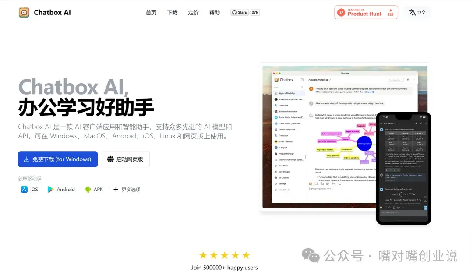This screenshot has height=275, width=473.
Task: Click the [Expand] link in the preview system prompt
Action: [369, 92]
